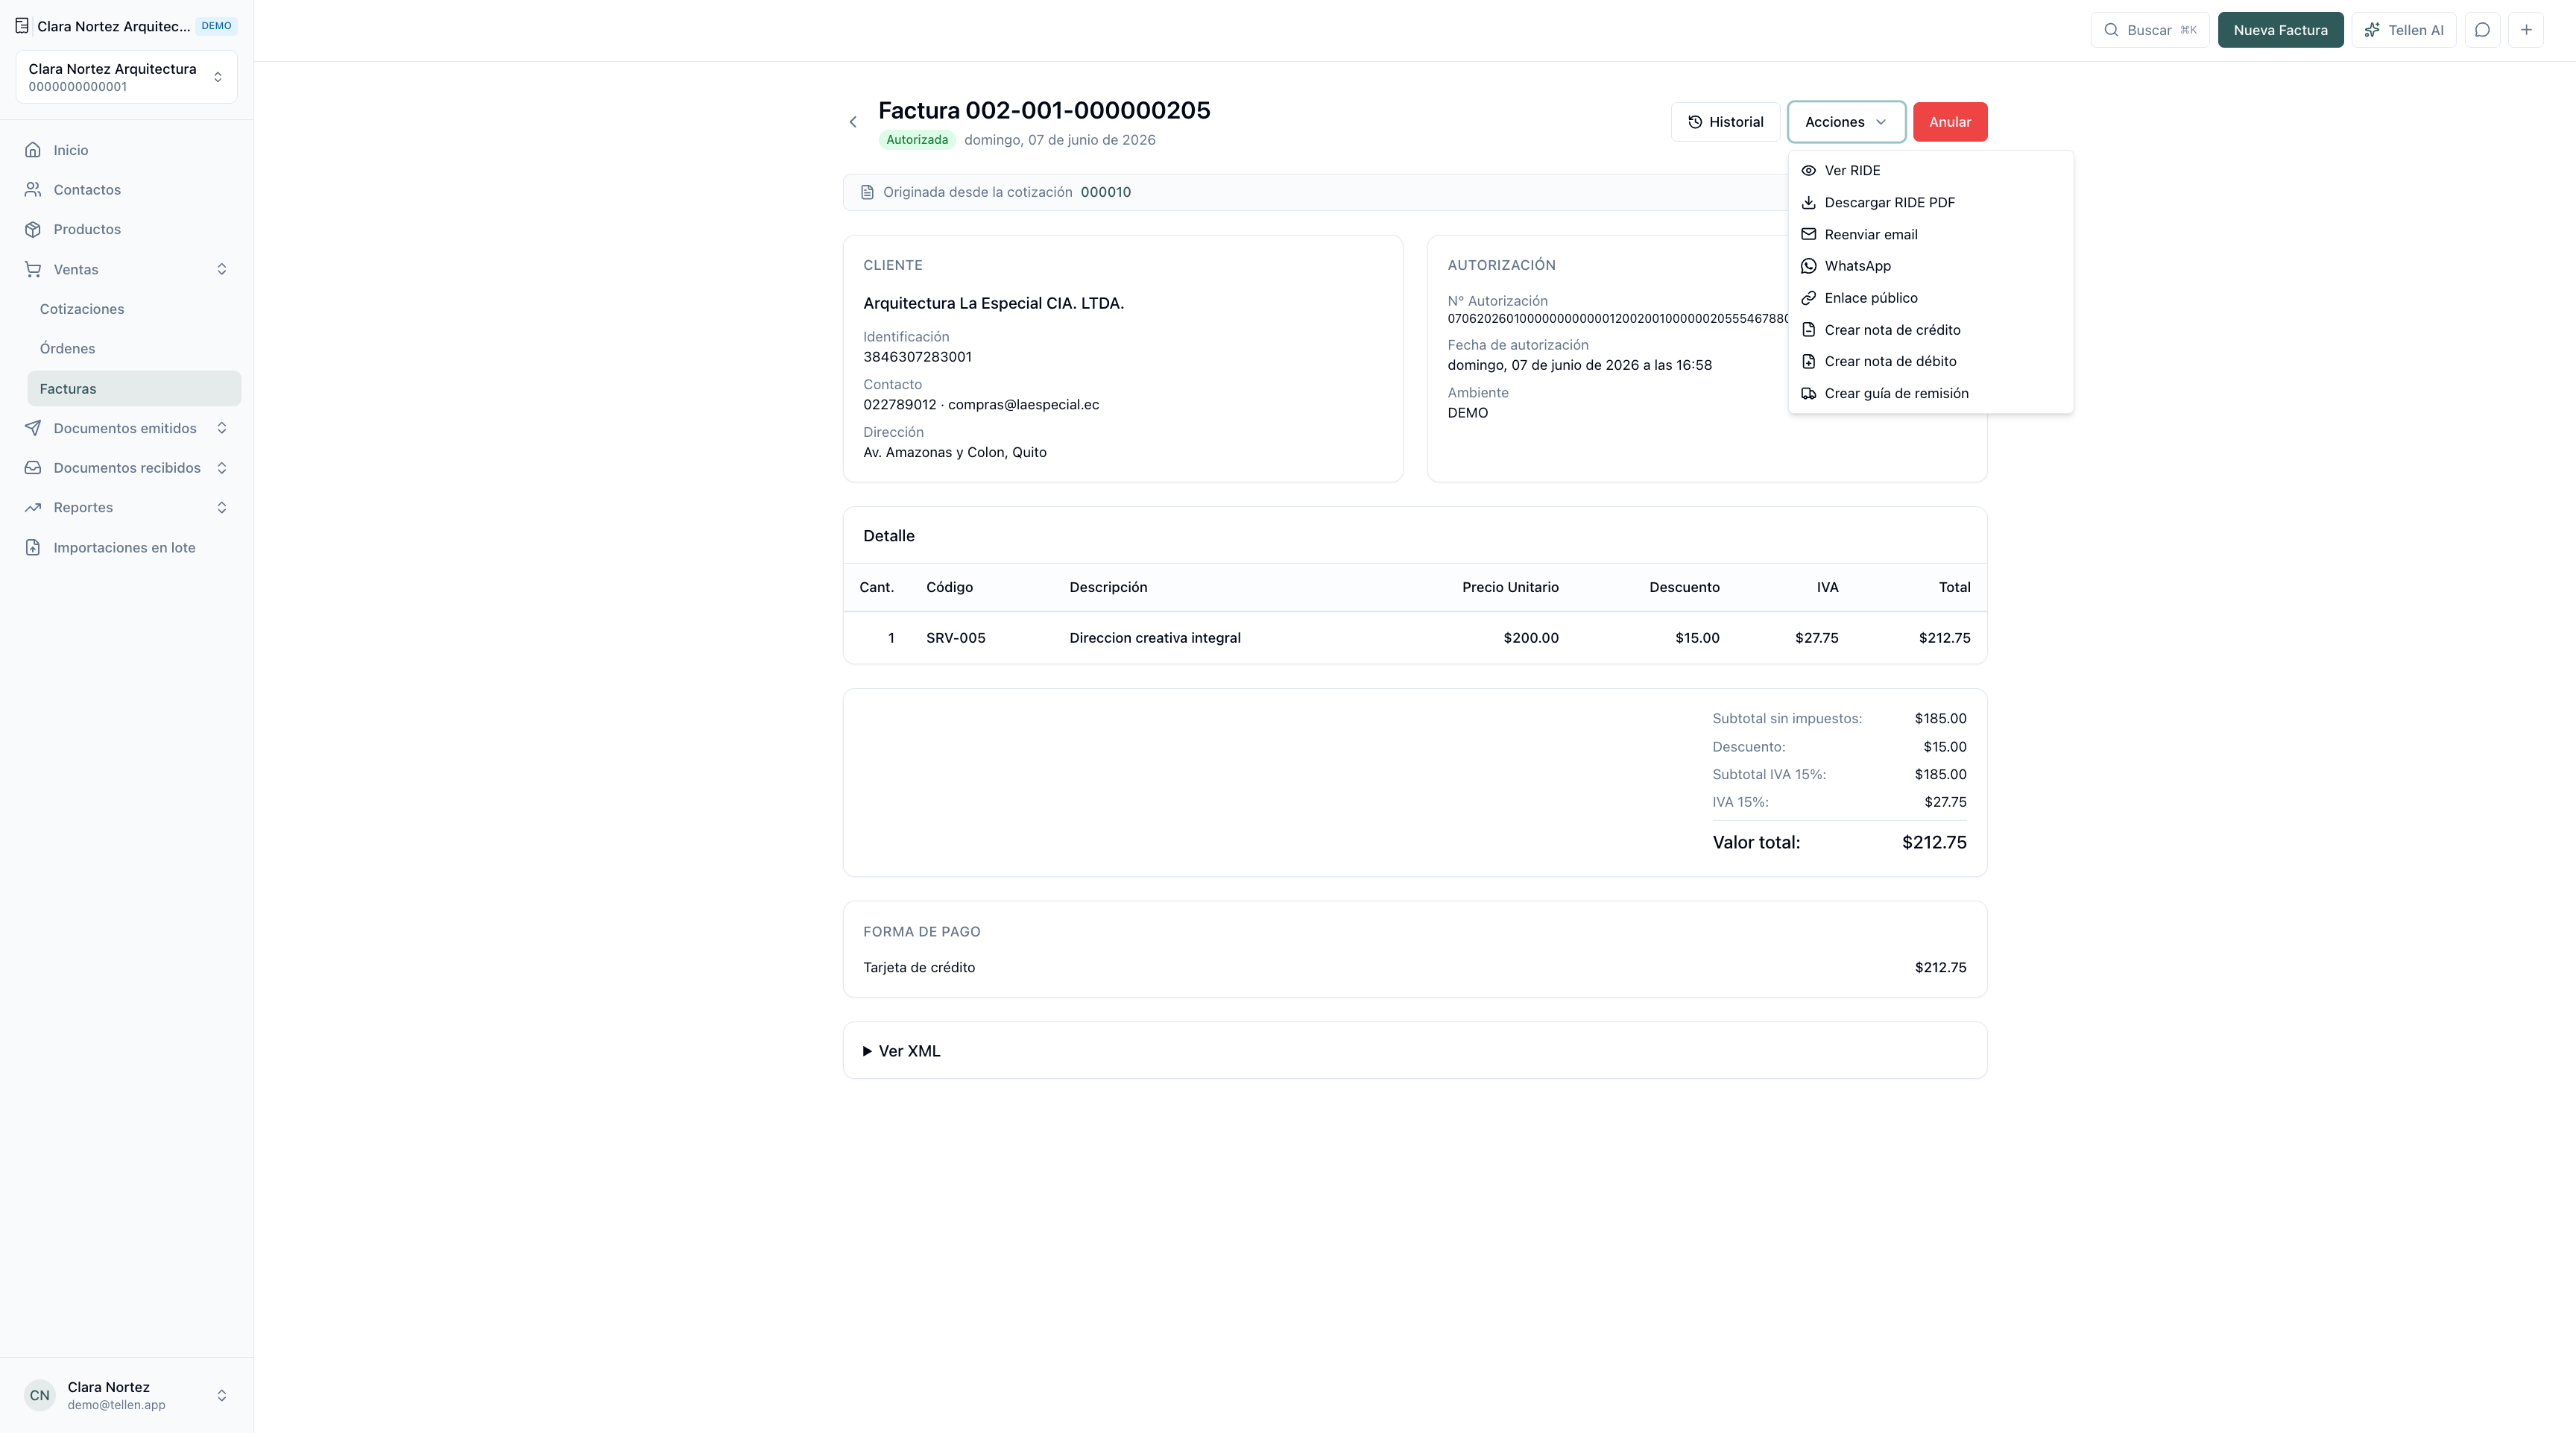
Task: Choose WhatsApp from Acciones menu
Action: pyautogui.click(x=1930, y=266)
